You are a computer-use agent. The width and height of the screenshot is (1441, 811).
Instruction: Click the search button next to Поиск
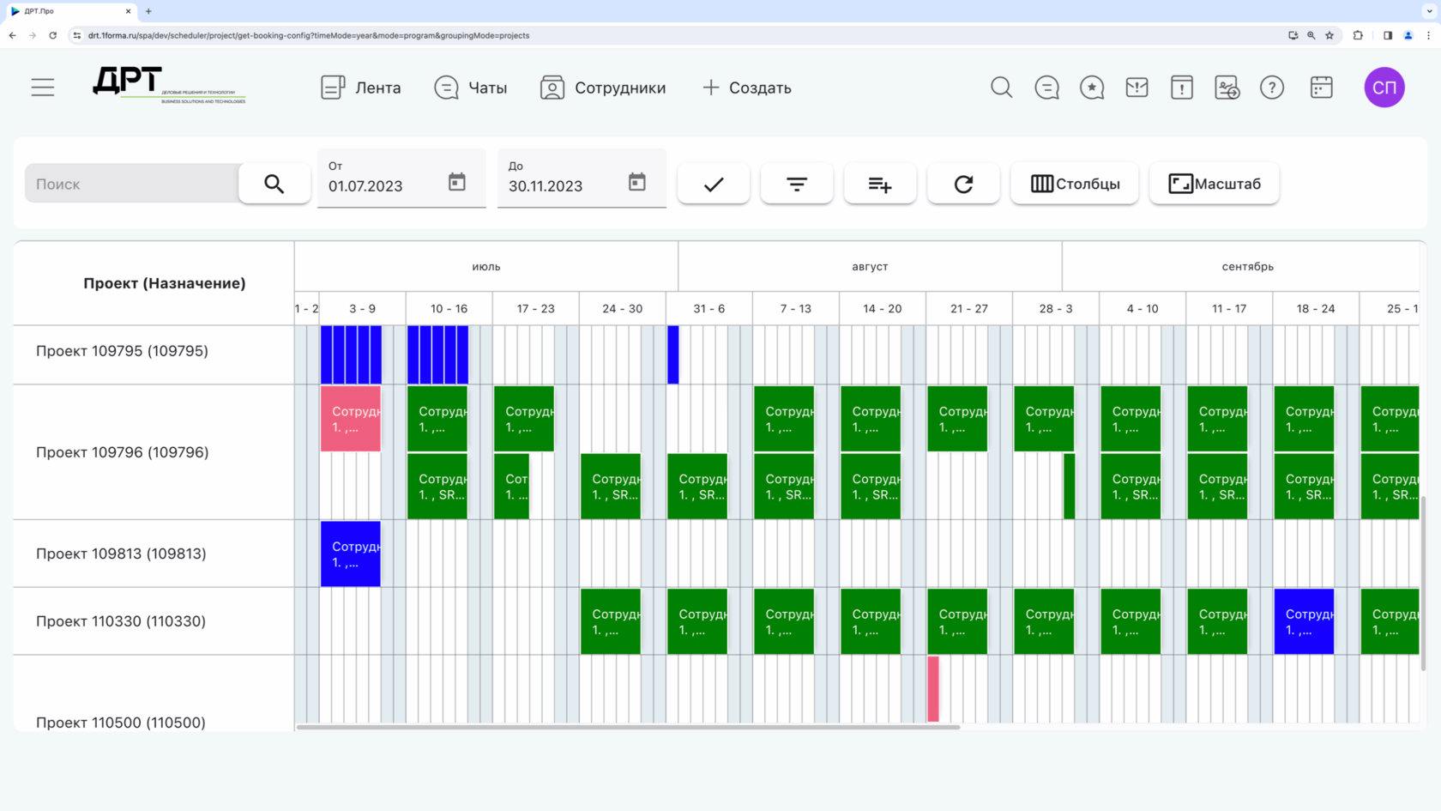click(x=274, y=184)
